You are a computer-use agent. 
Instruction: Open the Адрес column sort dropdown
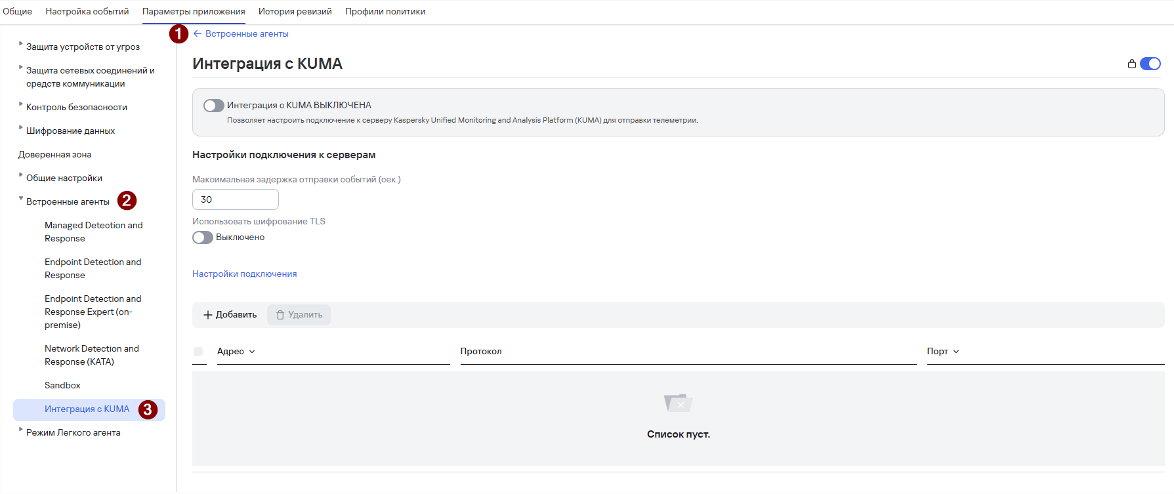pos(252,352)
